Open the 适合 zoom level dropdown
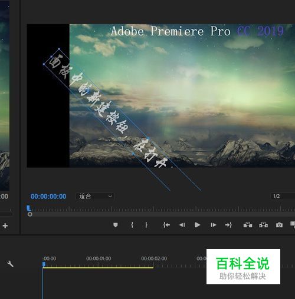Screen dimensions: 295x299 [95, 196]
